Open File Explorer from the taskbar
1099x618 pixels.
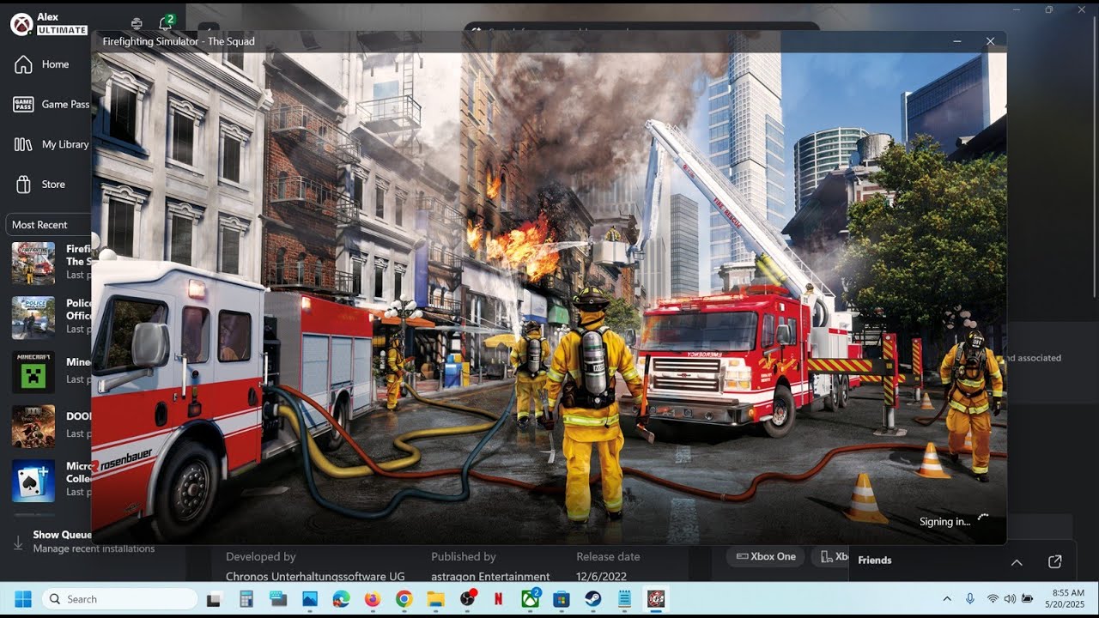435,599
